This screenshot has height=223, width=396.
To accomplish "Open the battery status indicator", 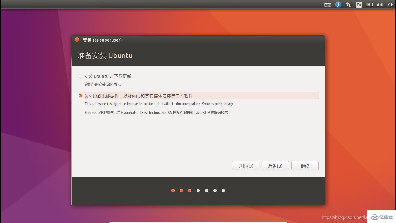I will pyautogui.click(x=369, y=5).
